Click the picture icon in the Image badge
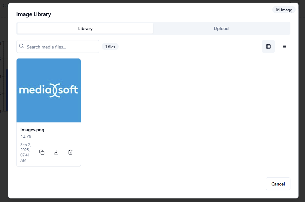305x202 pixels. point(278,10)
